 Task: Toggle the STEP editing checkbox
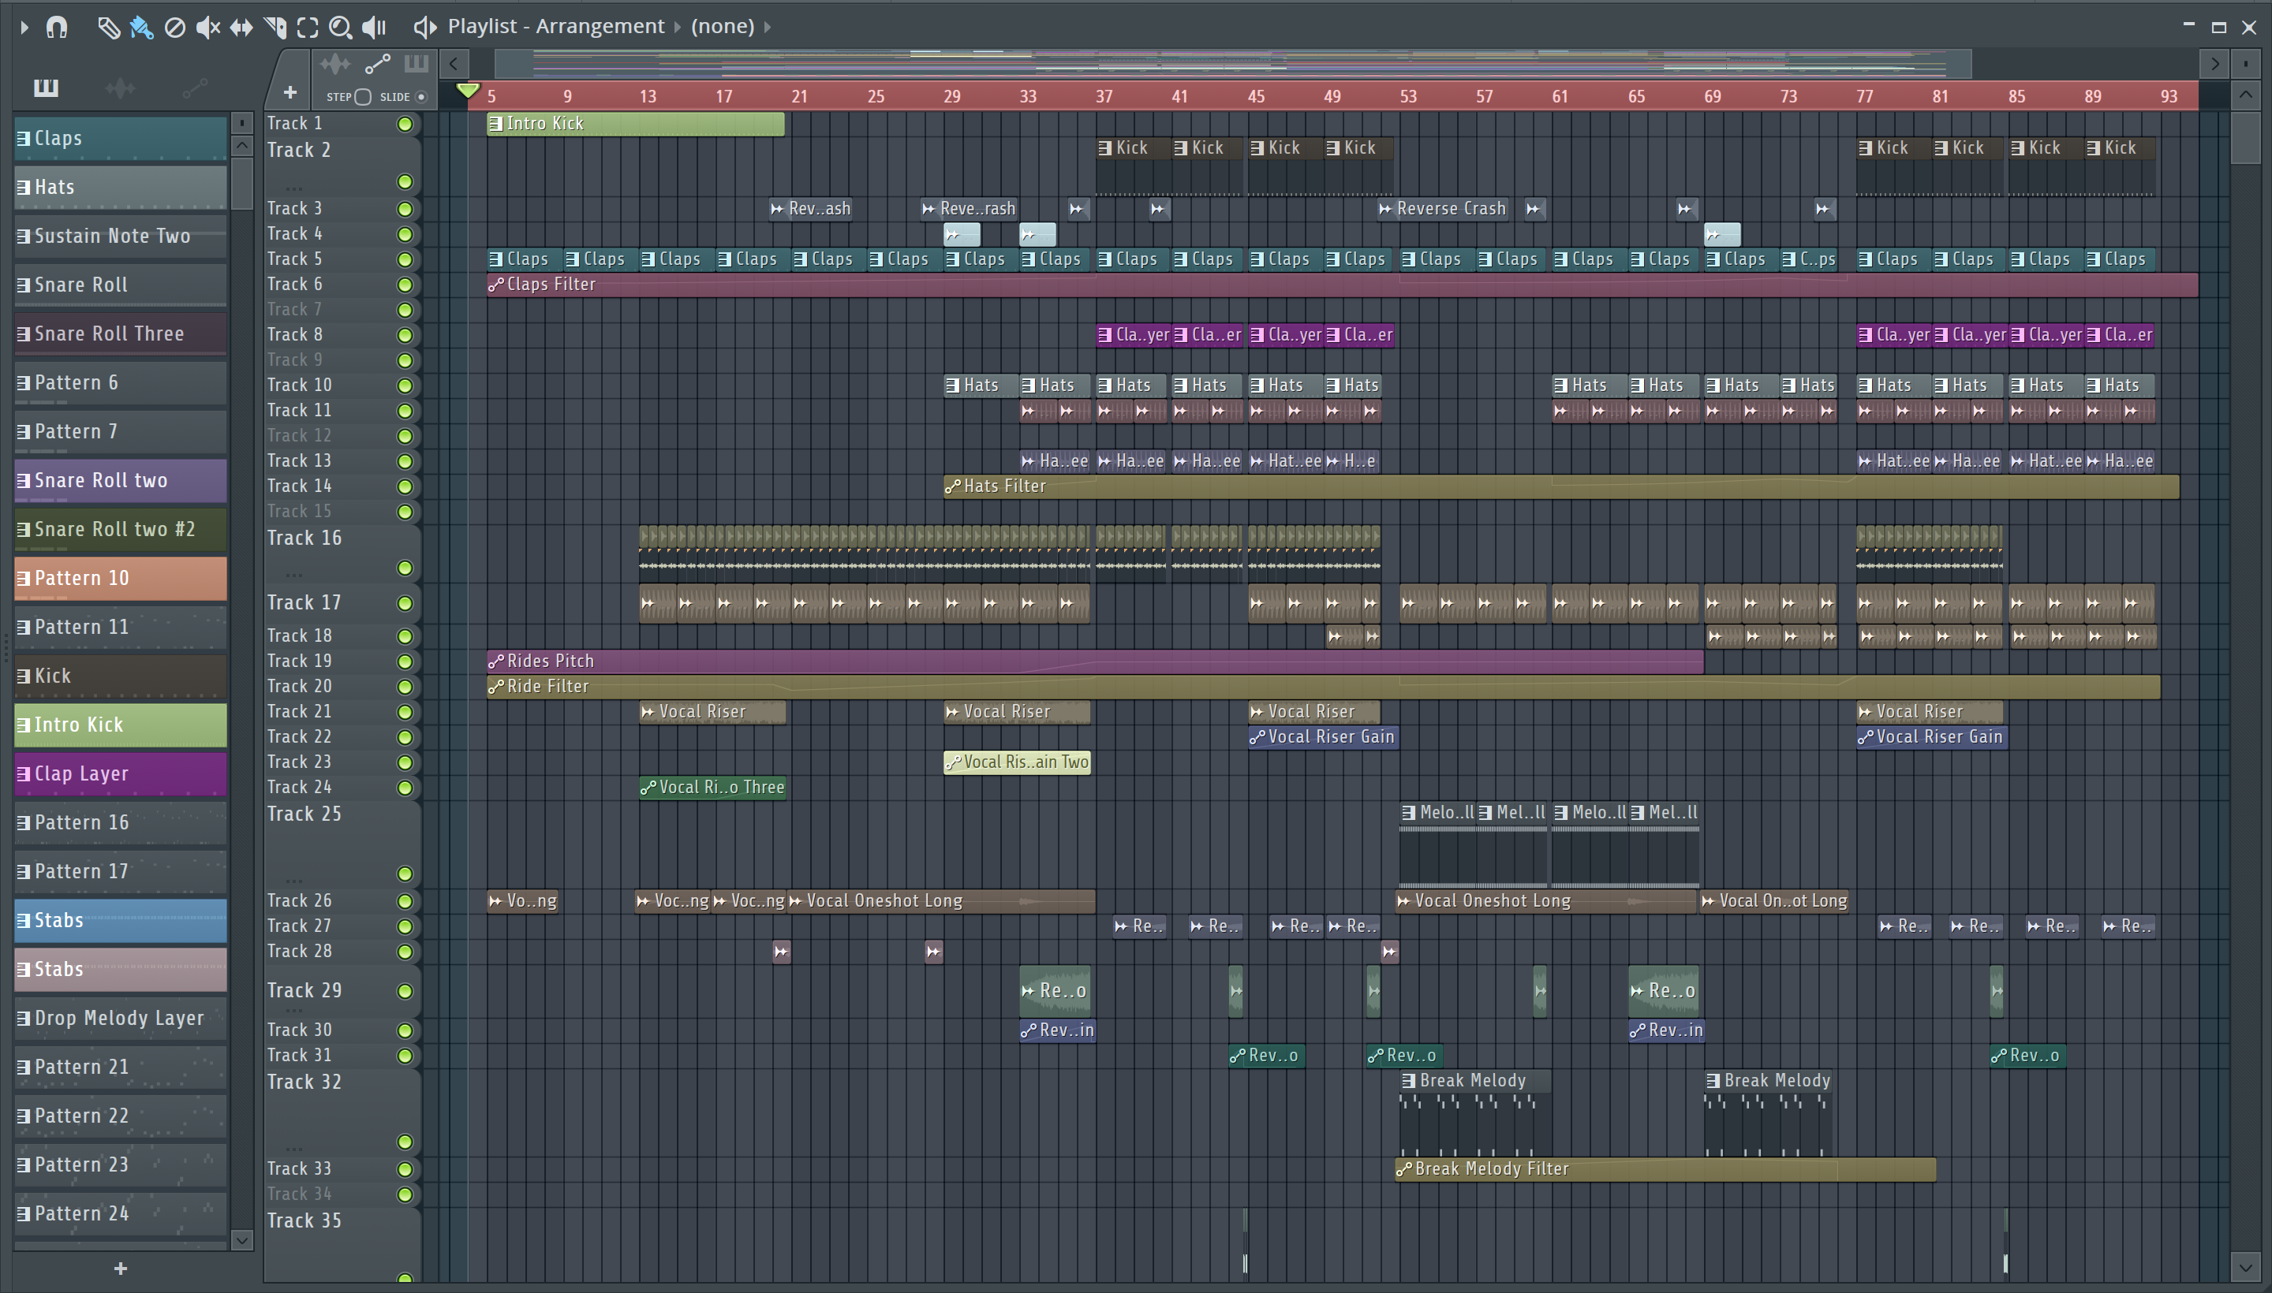(363, 97)
